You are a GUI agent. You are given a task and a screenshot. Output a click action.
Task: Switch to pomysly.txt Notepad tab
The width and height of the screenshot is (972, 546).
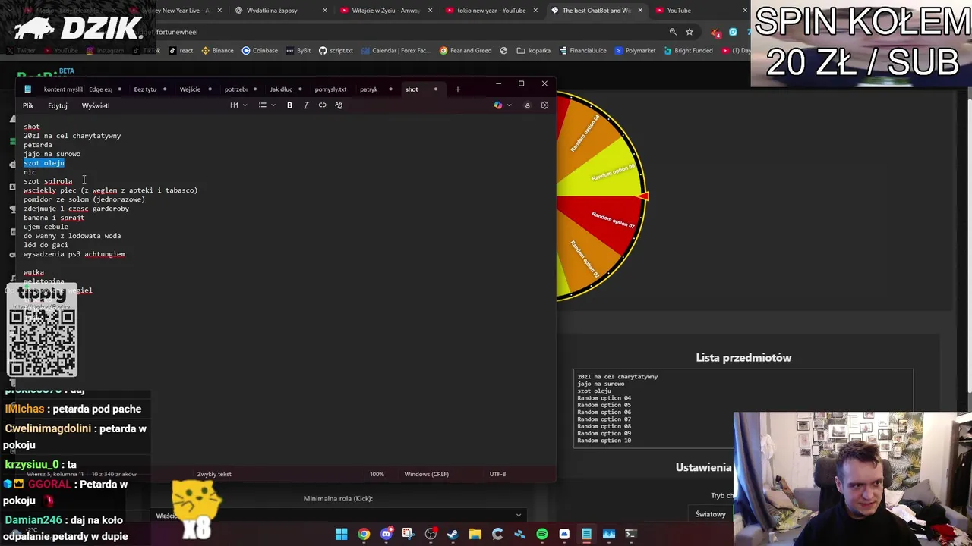coord(330,89)
